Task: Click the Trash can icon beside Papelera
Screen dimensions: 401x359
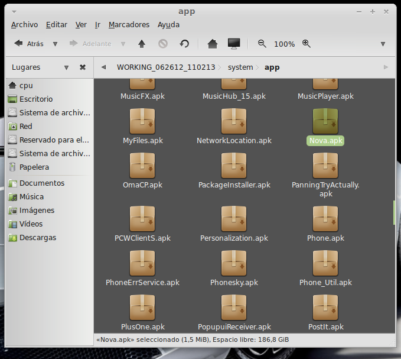Action: [12, 167]
